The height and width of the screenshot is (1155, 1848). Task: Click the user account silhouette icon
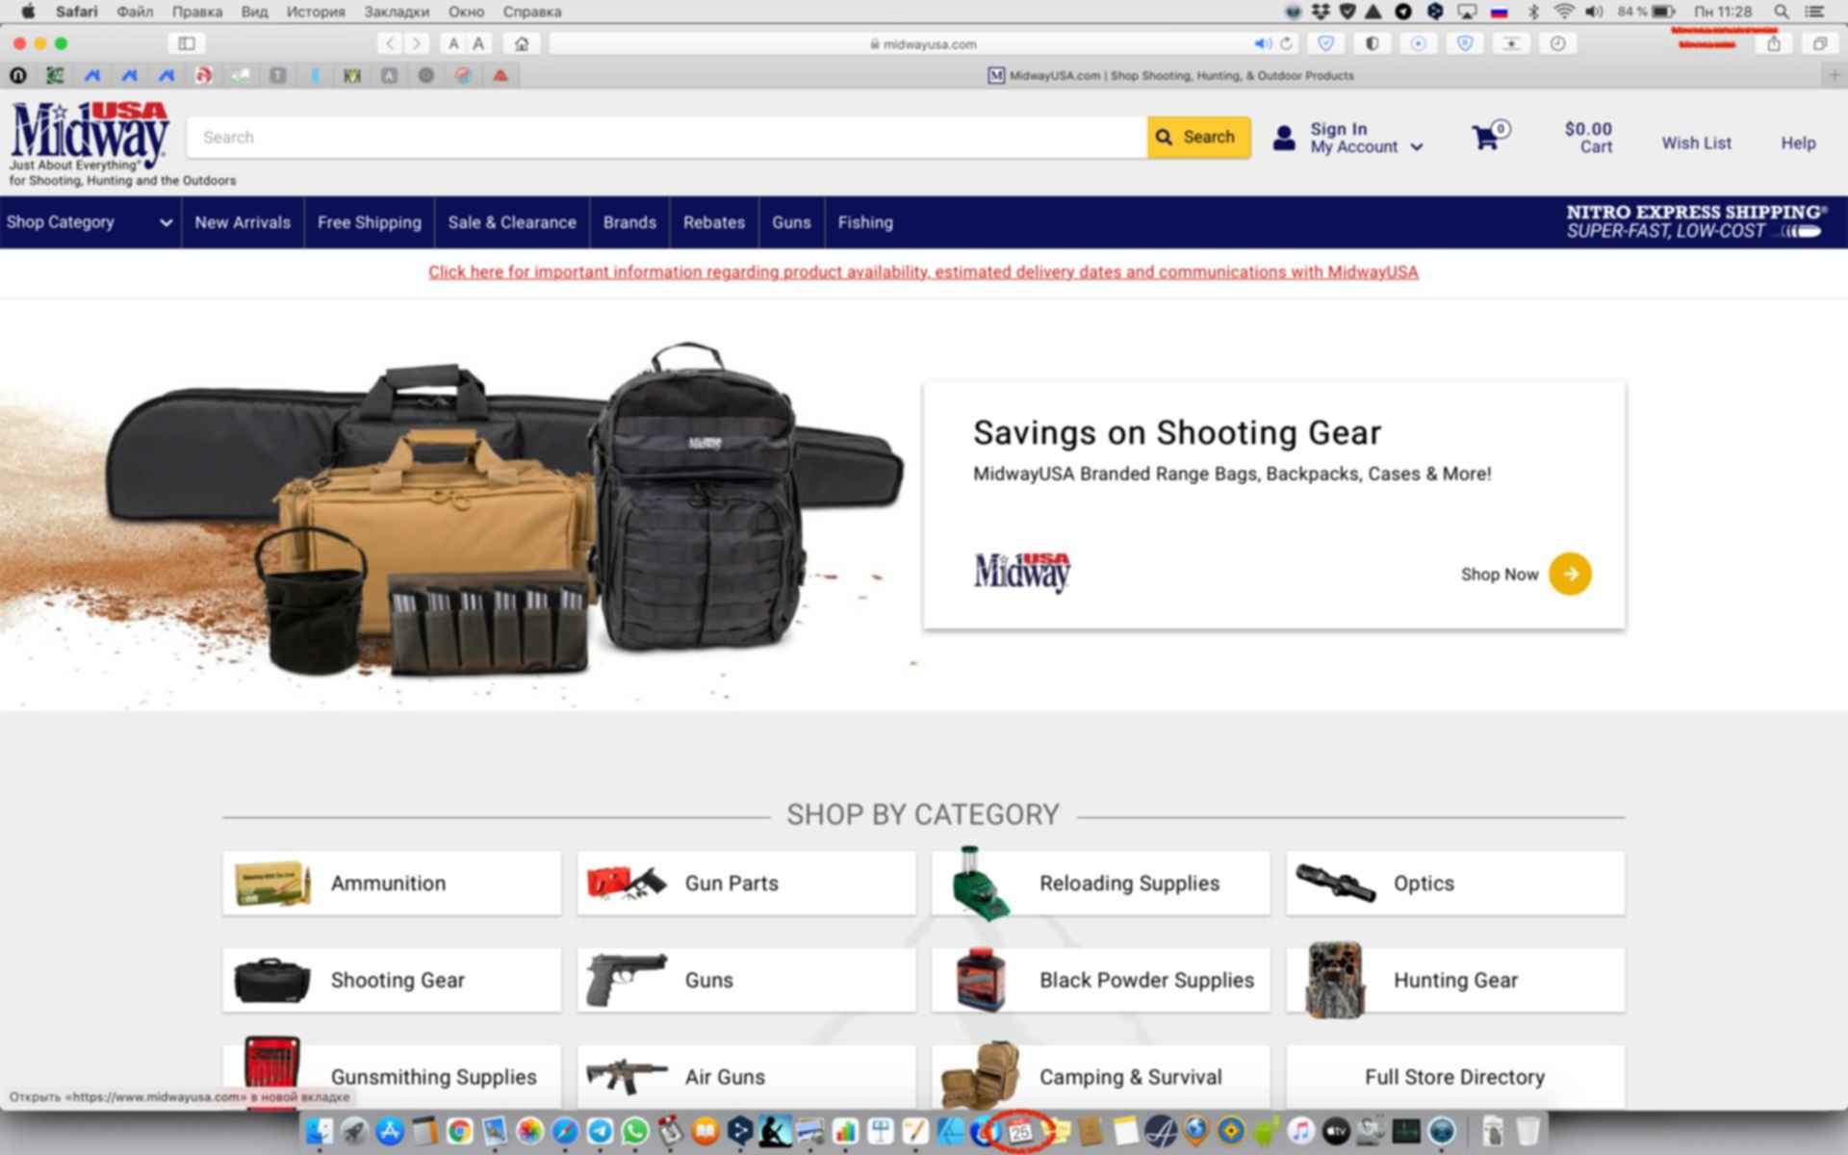(1284, 138)
